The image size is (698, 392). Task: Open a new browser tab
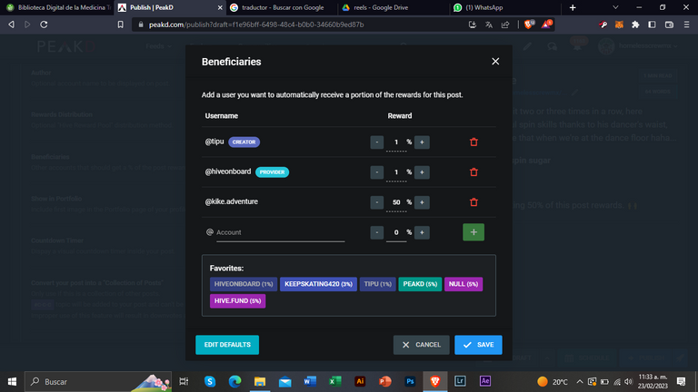point(573,7)
